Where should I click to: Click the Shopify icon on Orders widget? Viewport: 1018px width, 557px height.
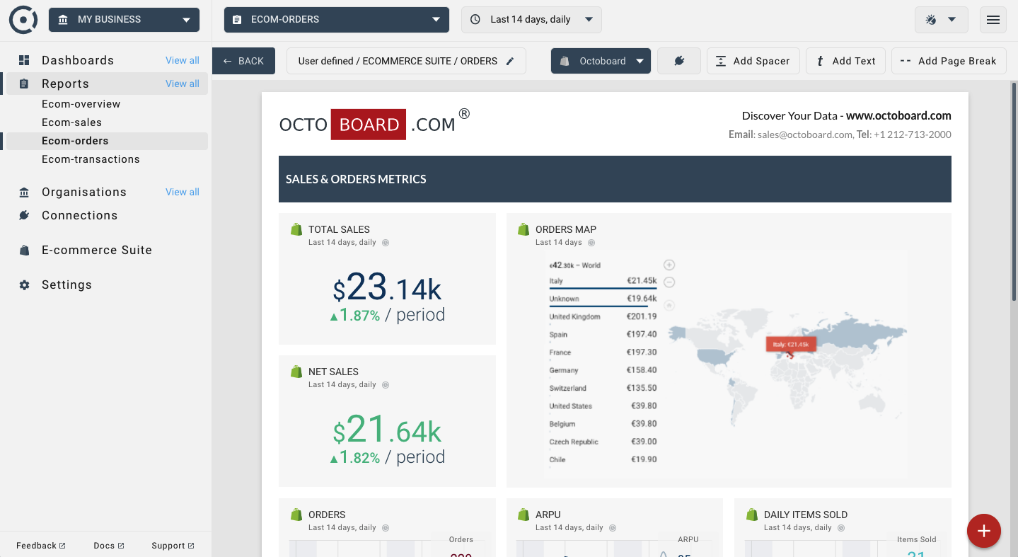[x=296, y=515]
